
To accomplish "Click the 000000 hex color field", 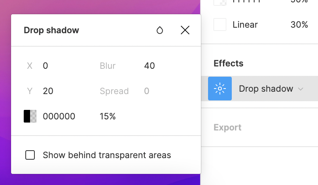I will [x=59, y=116].
